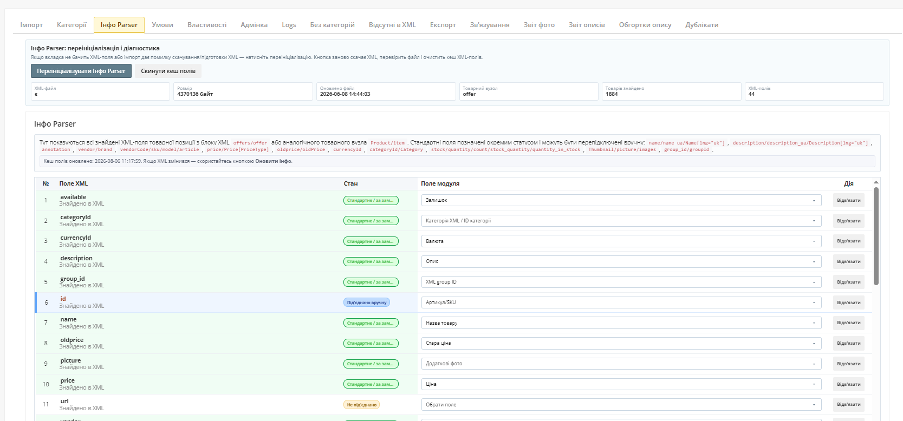903x421 pixels.
Task: Click Відв'язати in the categoryId row
Action: pos(849,221)
